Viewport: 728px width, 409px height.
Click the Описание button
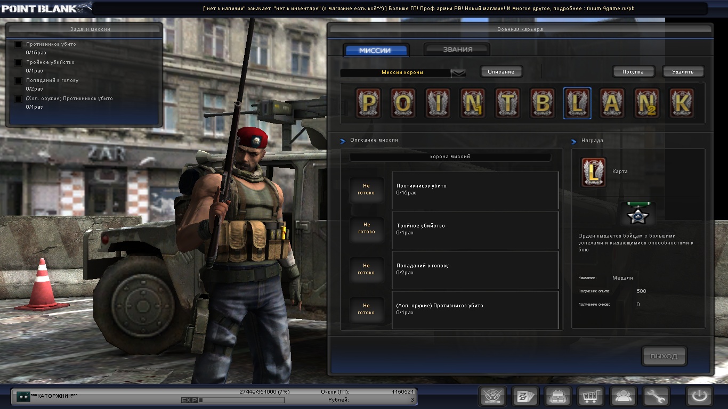[501, 71]
